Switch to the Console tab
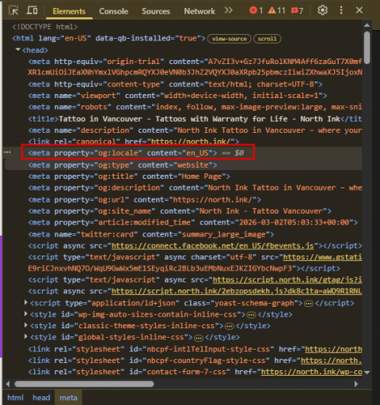This screenshot has width=380, height=405. point(113,11)
